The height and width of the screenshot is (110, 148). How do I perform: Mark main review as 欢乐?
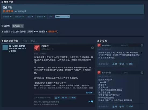click(72, 98)
